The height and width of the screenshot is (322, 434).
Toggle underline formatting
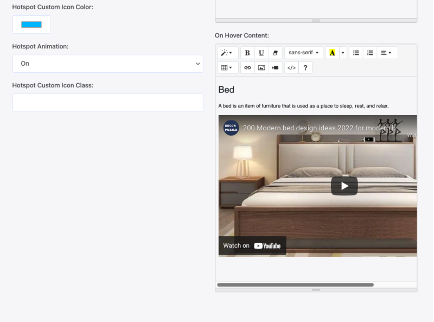261,53
